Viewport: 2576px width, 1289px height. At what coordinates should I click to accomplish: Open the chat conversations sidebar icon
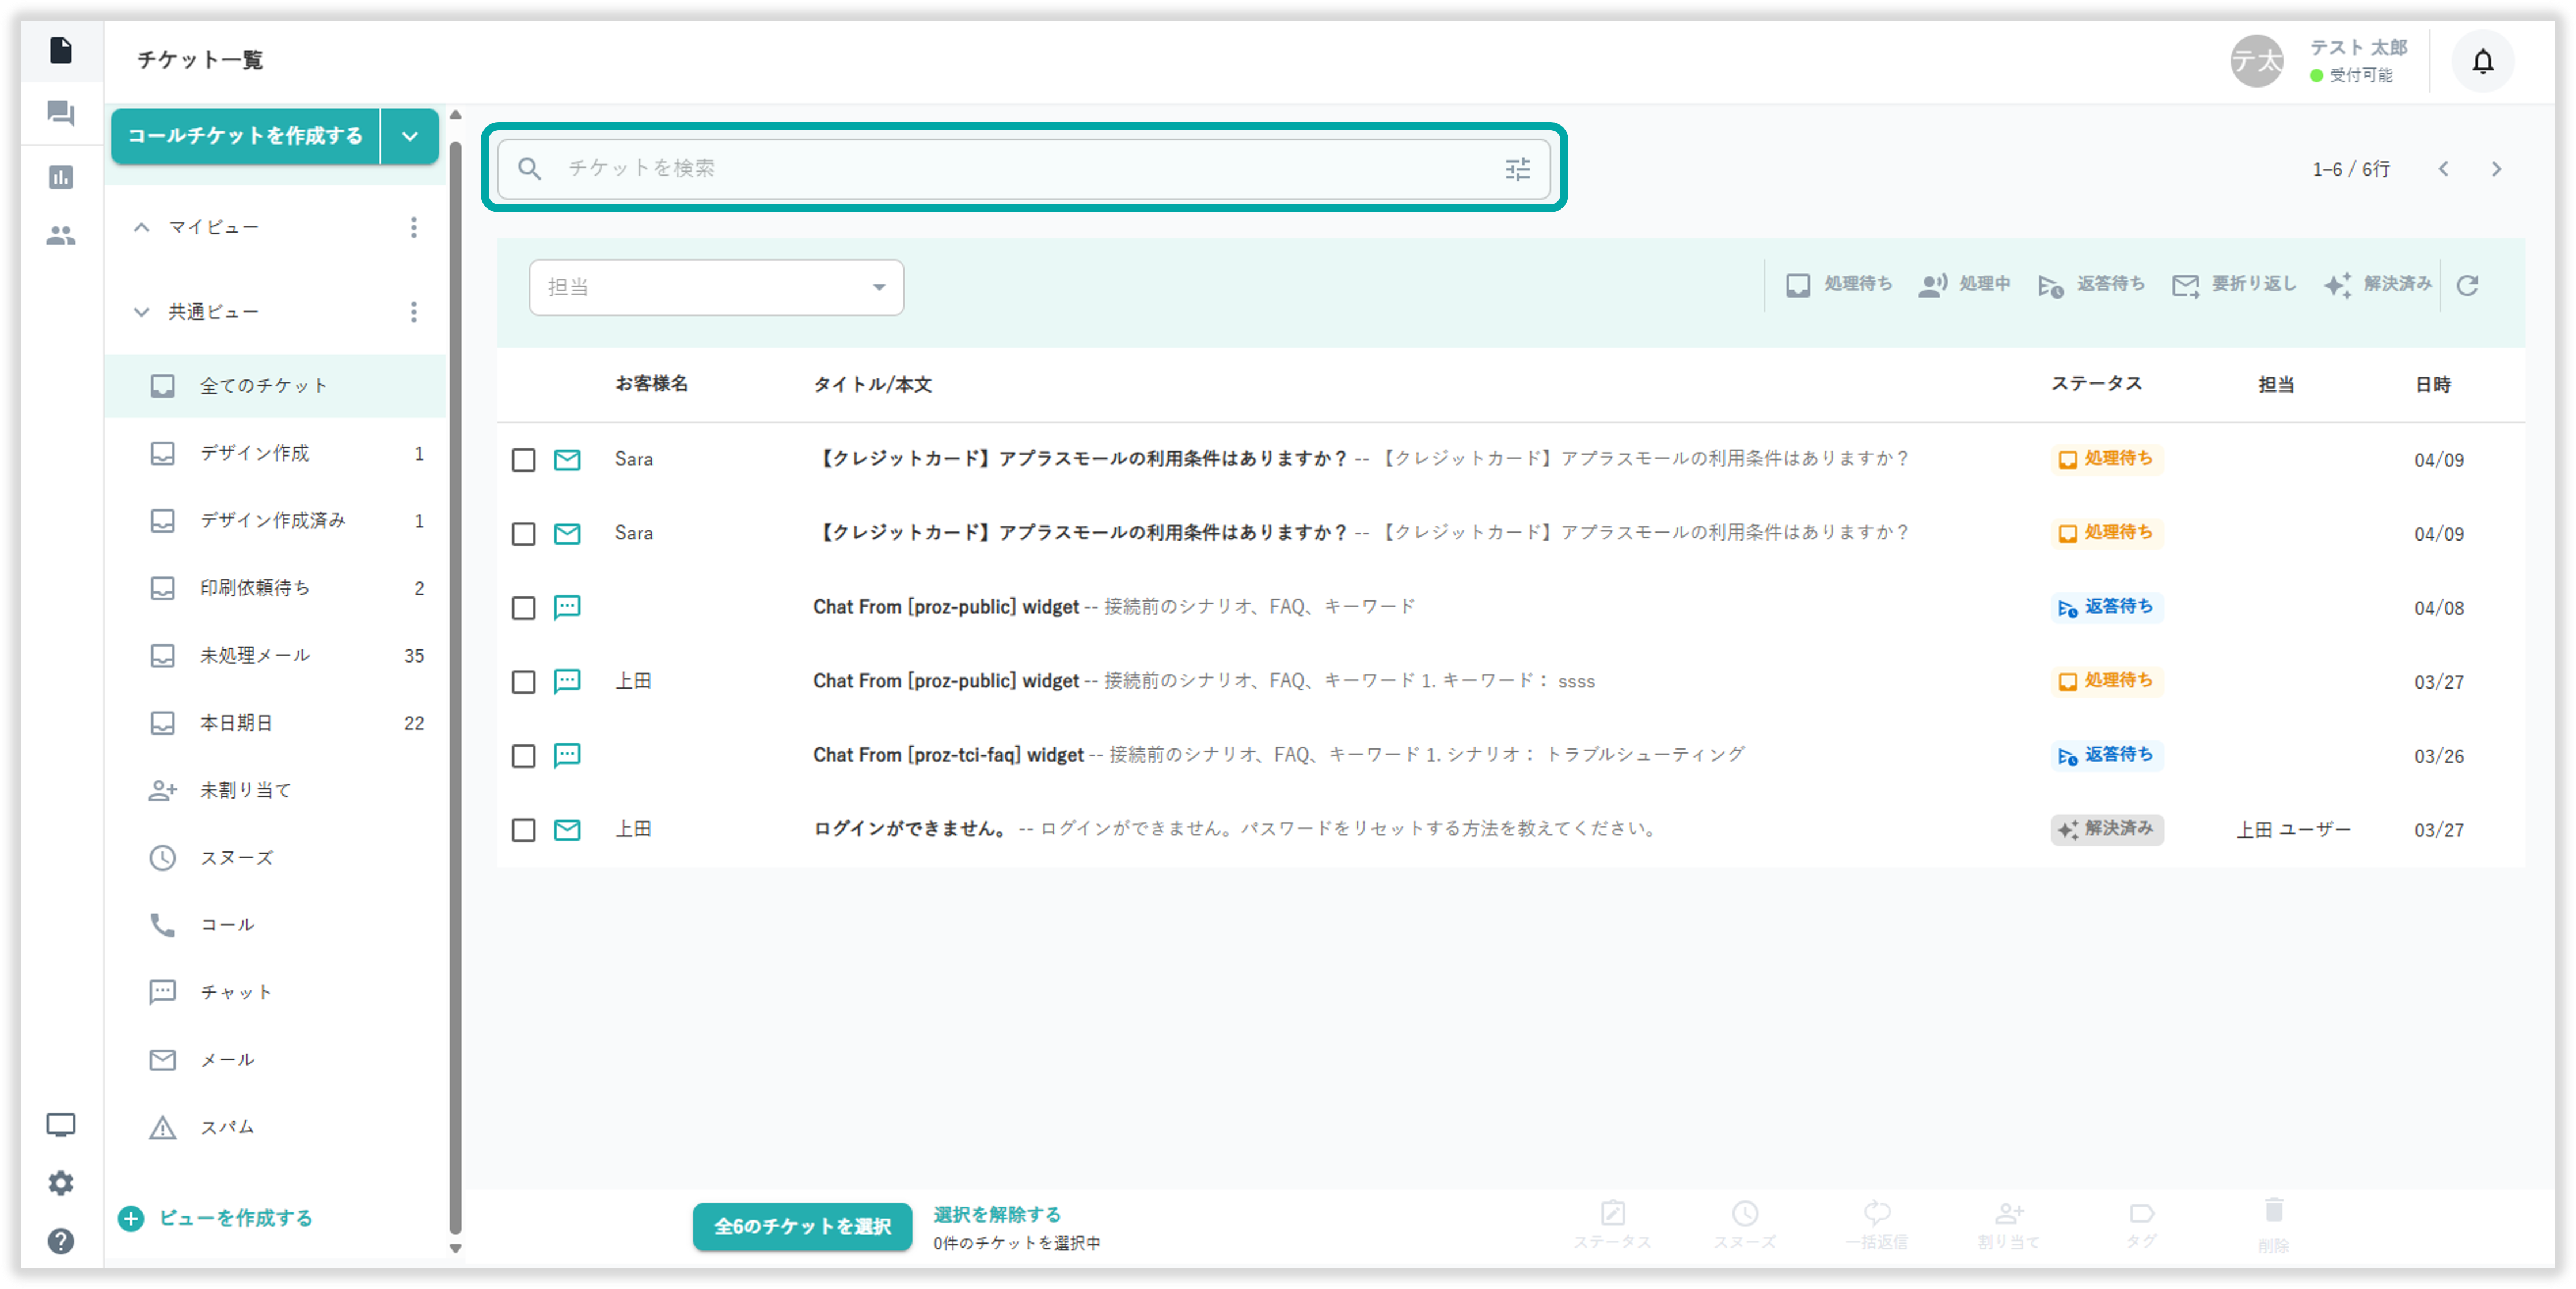(x=61, y=113)
